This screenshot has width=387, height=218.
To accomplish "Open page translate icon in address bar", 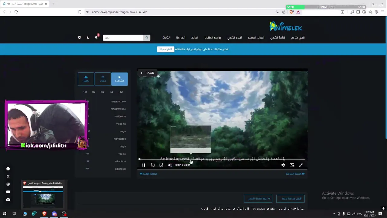I will (277, 12).
